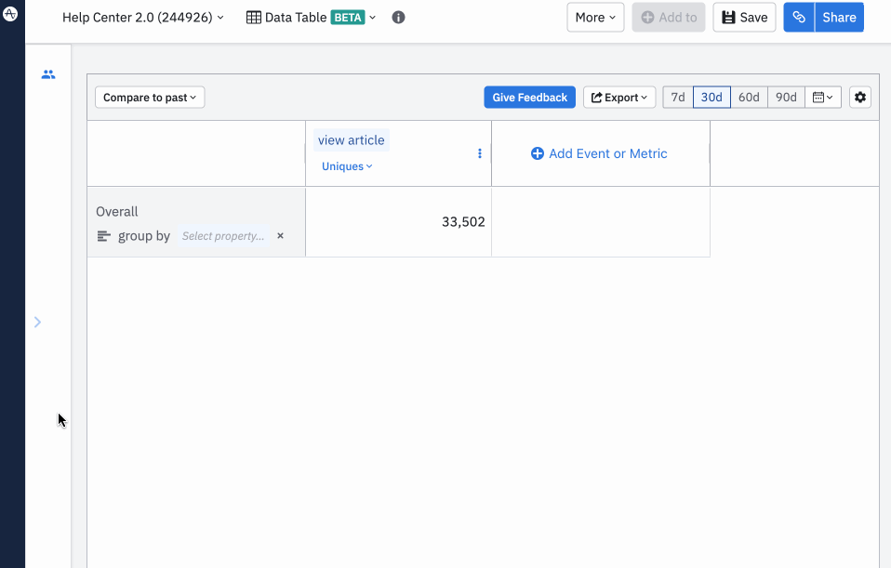The width and height of the screenshot is (891, 568).
Task: Select the 60d date range
Action: [x=749, y=98]
